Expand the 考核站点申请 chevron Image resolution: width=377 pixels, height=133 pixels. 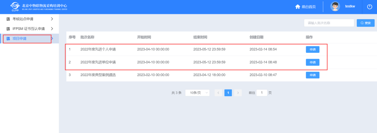pyautogui.click(x=52, y=19)
